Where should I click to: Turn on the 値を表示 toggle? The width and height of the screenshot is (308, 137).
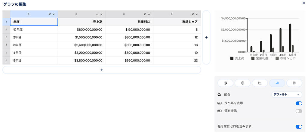click(299, 111)
